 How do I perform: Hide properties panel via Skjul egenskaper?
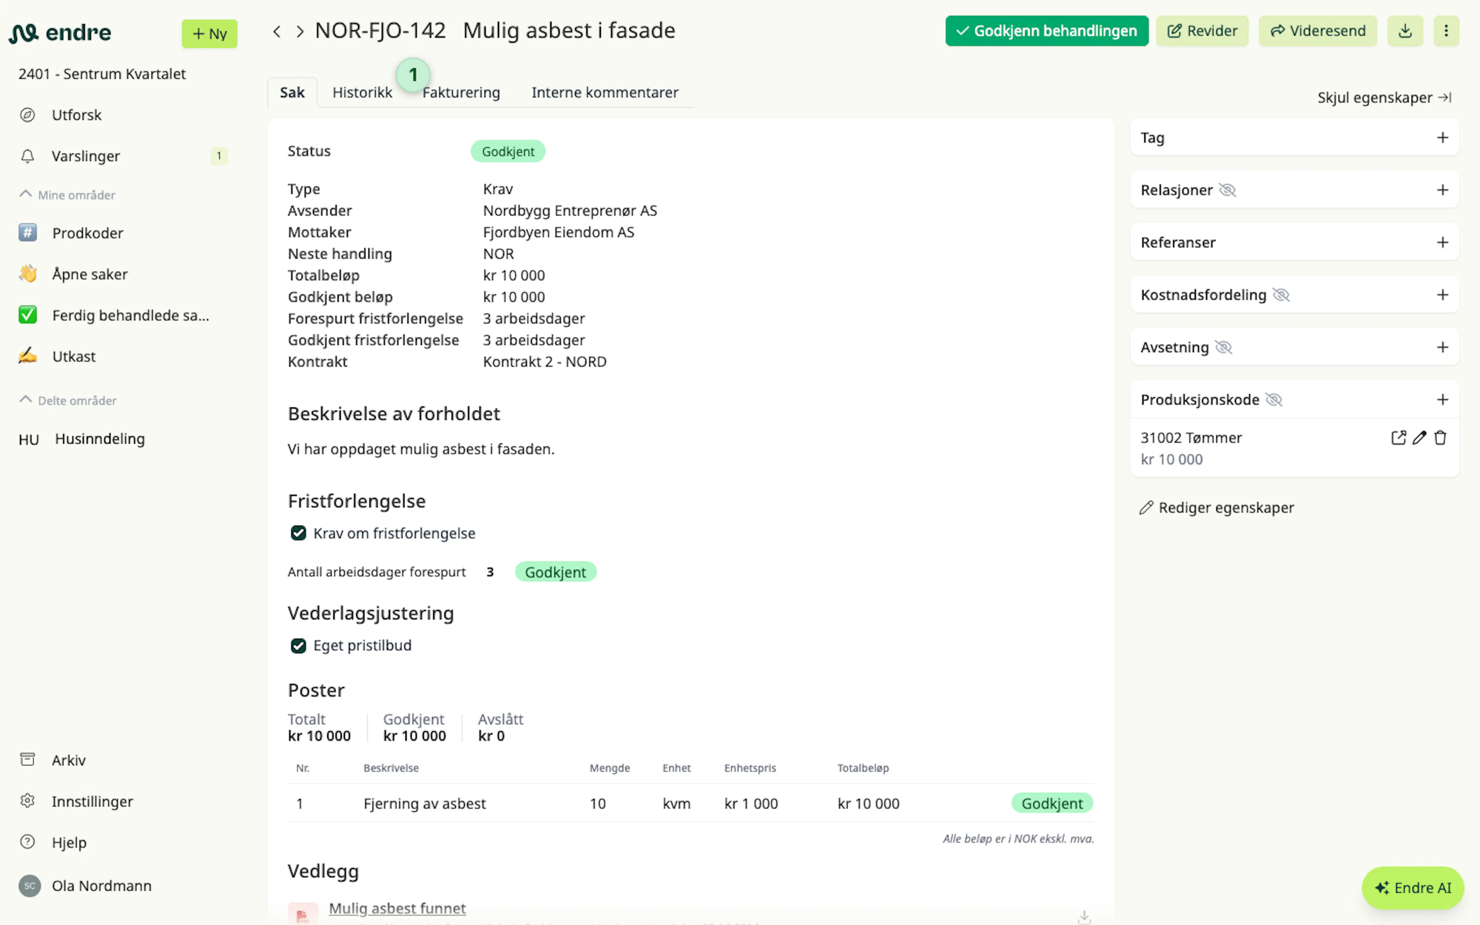click(1384, 98)
